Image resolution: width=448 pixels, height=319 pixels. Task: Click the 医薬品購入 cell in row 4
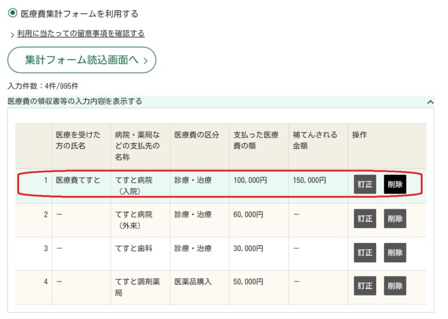193,281
